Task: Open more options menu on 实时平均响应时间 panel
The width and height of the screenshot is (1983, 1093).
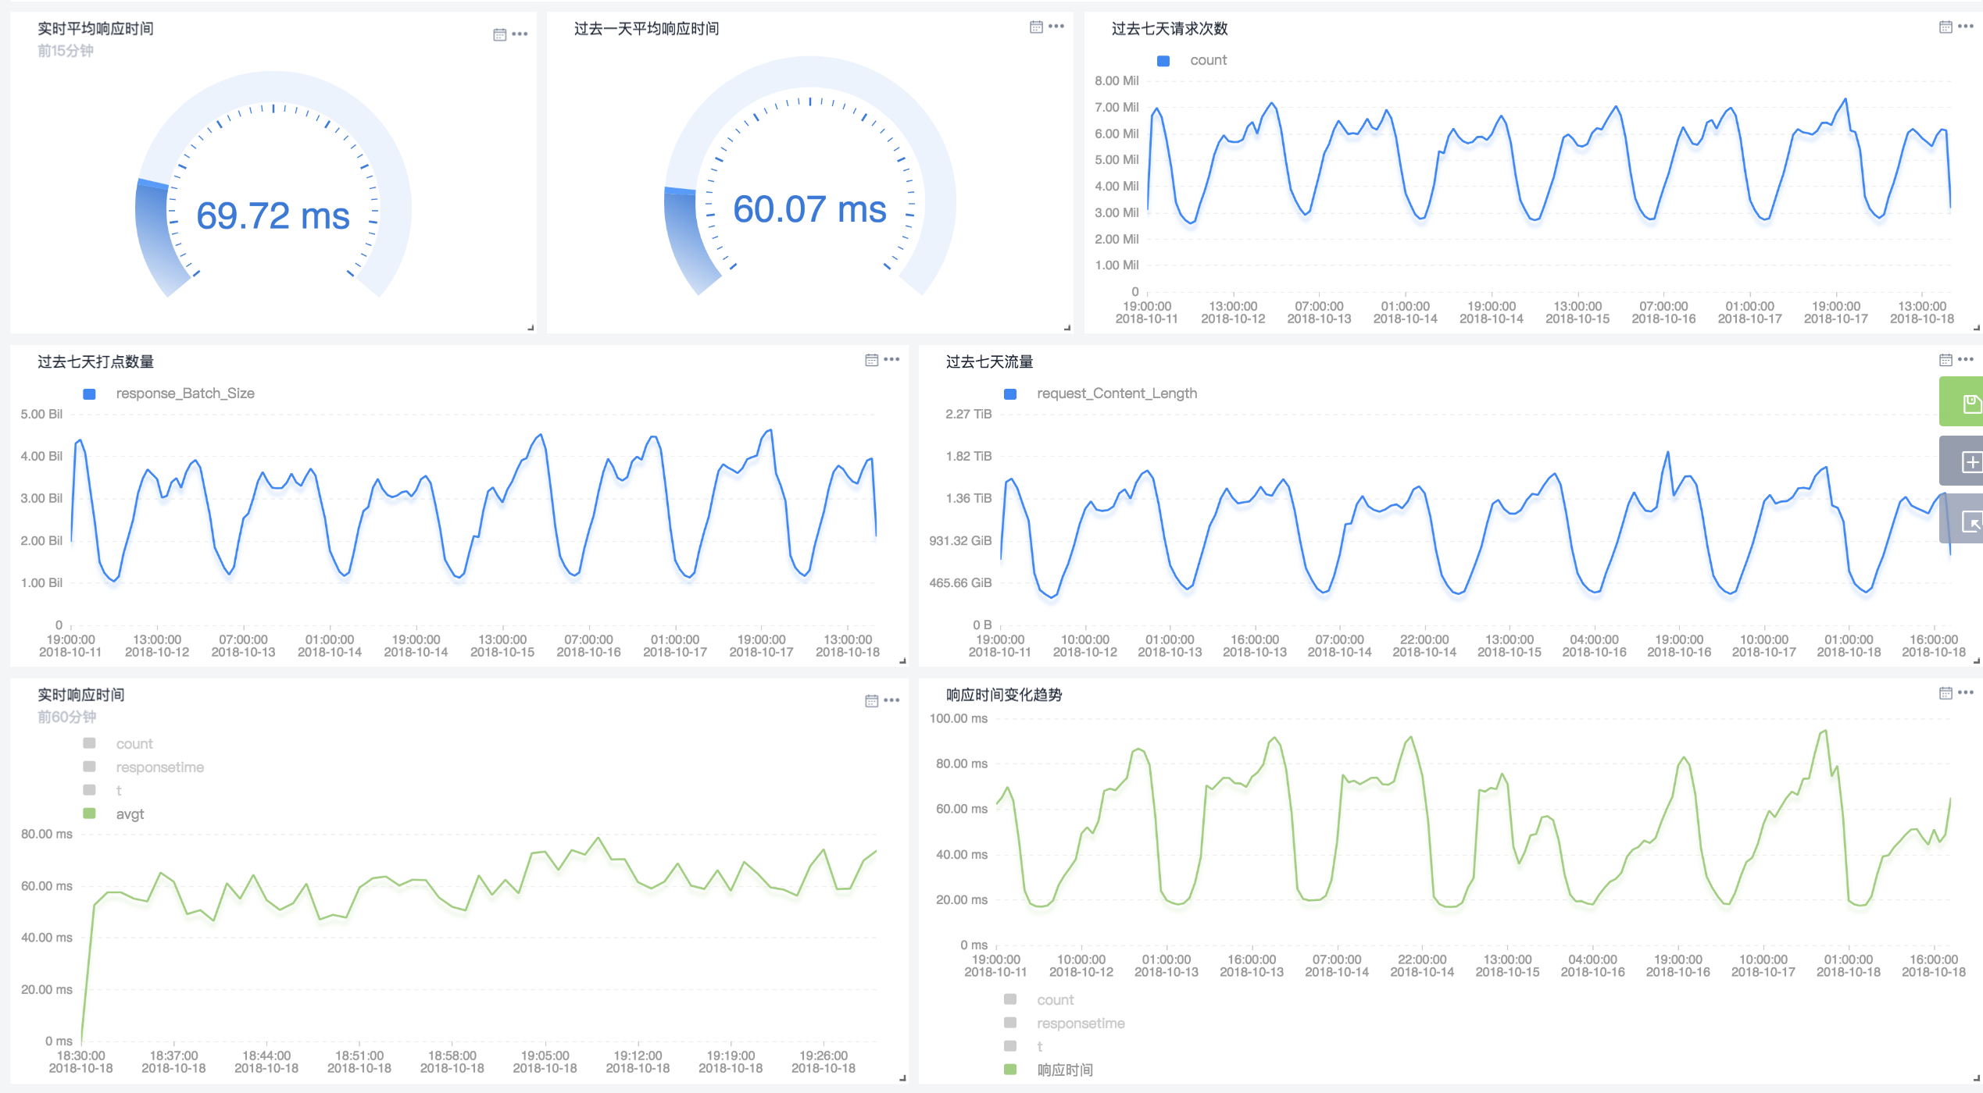Action: [520, 34]
